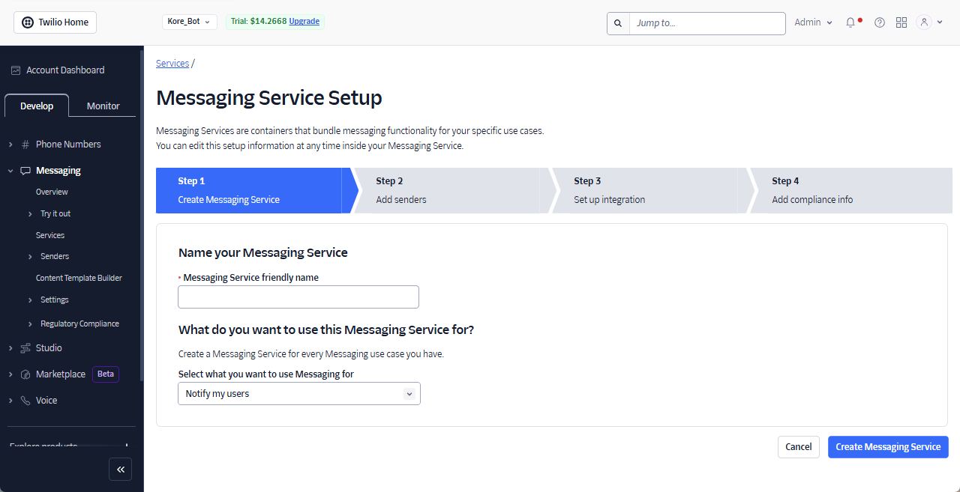Click the help question mark icon
This screenshot has height=492, width=960.
pyautogui.click(x=880, y=22)
